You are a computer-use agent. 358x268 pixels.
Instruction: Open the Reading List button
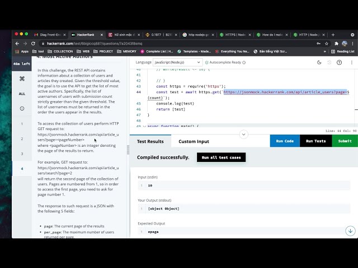coord(343,51)
